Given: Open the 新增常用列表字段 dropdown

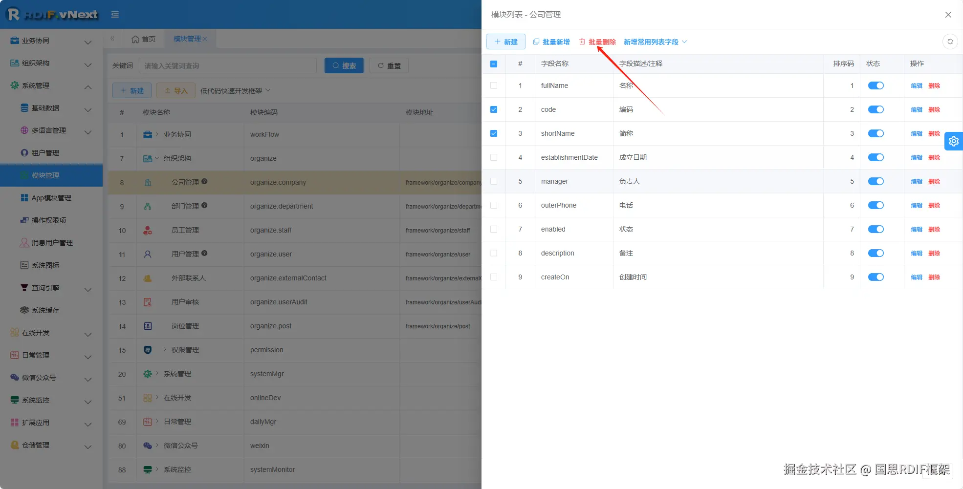Looking at the screenshot, I should click(x=656, y=42).
